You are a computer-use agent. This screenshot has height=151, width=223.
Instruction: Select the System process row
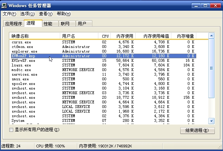(x=103, y=120)
